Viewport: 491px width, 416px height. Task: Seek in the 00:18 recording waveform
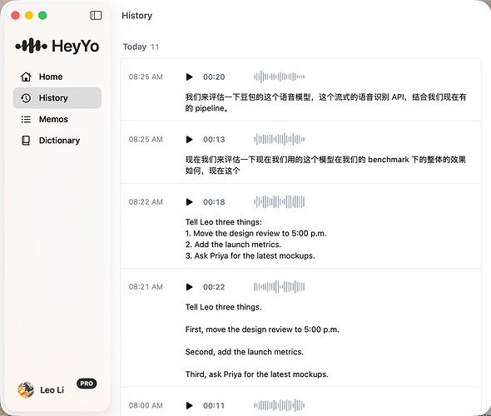click(x=280, y=202)
